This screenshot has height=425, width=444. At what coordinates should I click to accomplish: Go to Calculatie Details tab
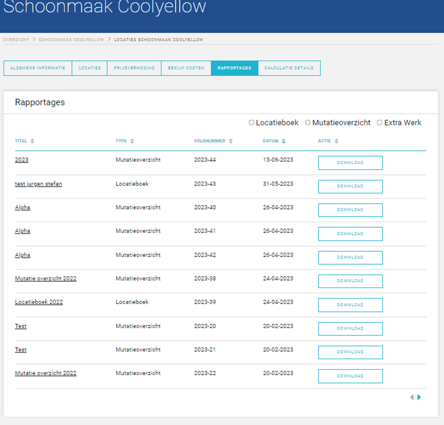coord(289,68)
